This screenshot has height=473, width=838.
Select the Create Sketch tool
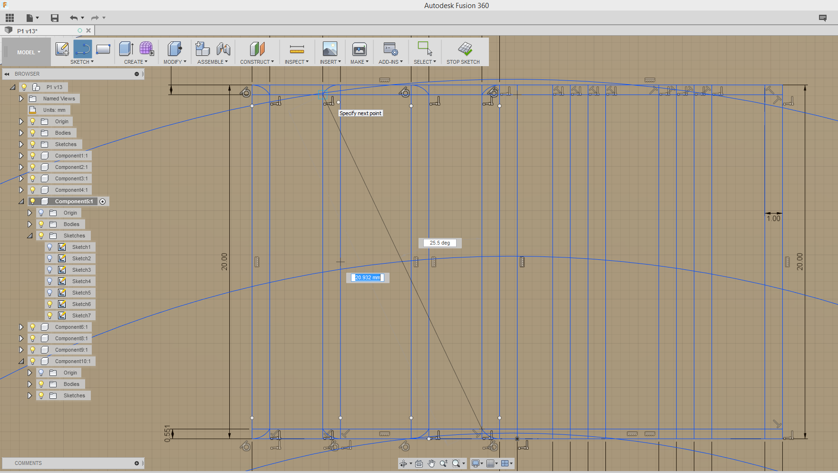tap(62, 49)
